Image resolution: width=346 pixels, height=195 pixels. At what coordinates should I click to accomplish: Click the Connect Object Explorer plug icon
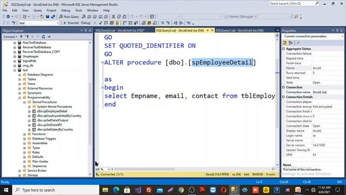click(22, 37)
